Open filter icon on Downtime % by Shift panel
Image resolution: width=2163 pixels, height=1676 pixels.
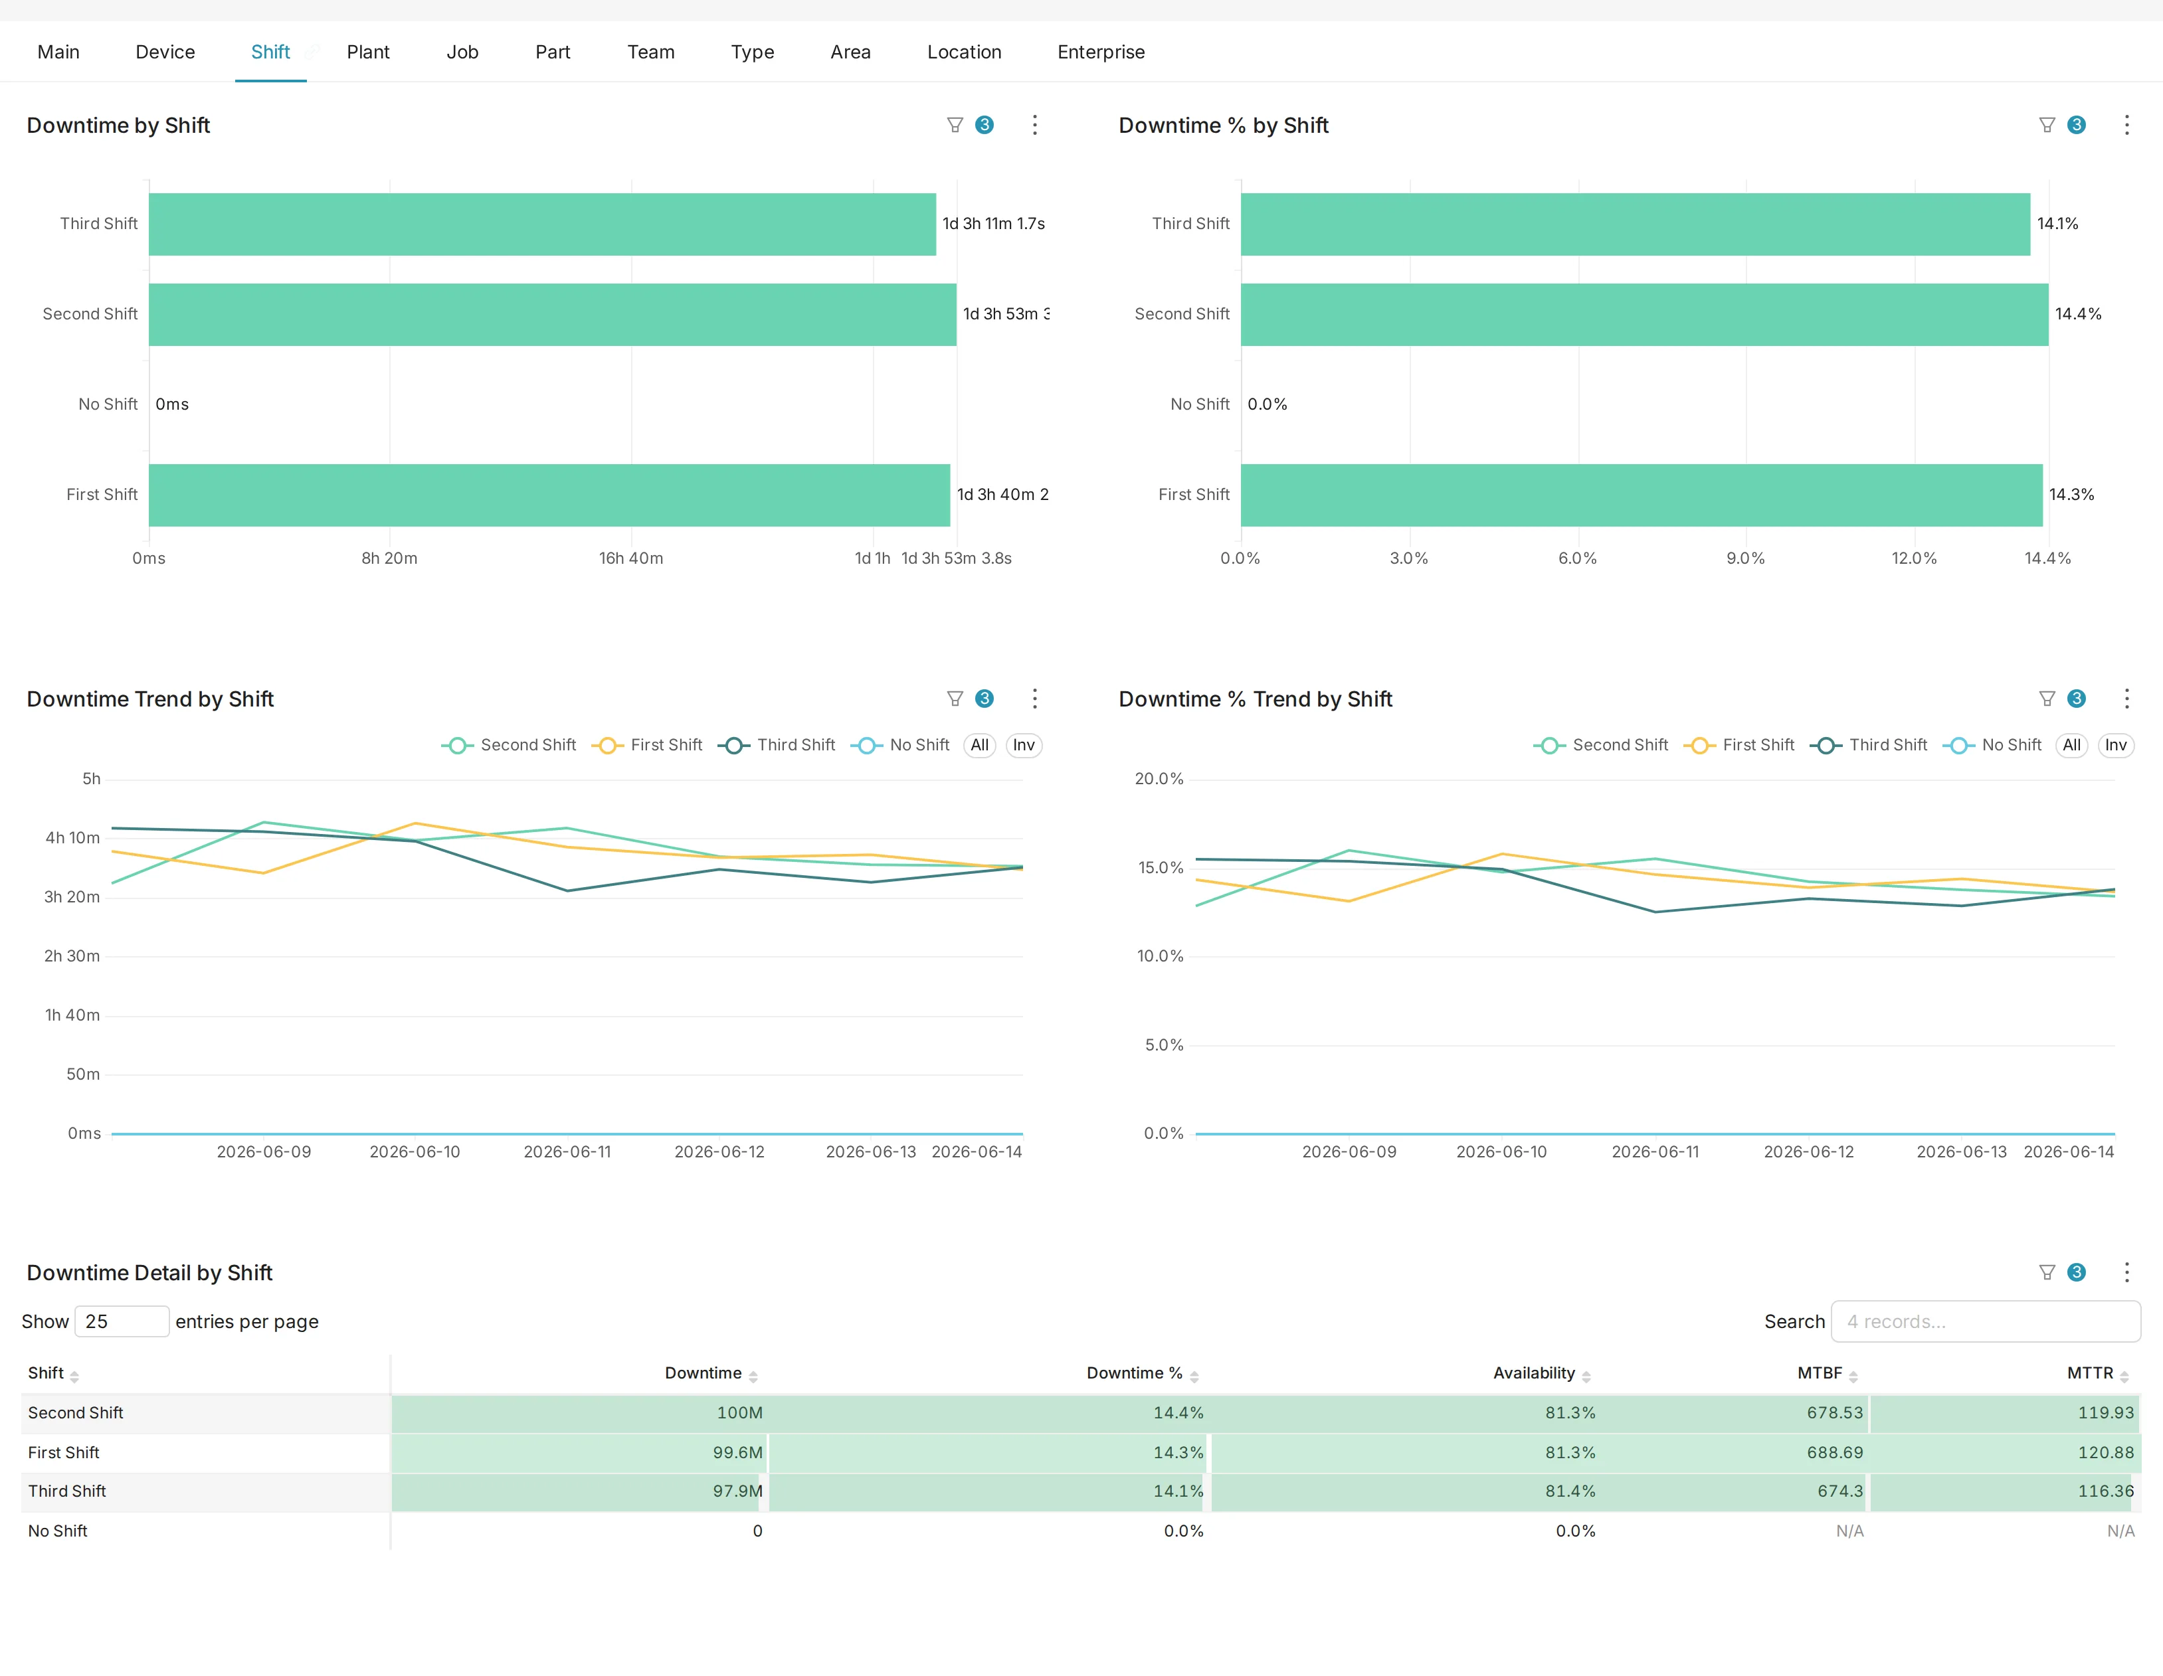click(x=2047, y=125)
